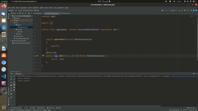Image resolution: width=198 pixels, height=111 pixels.
Task: Select the main tab in Run panel
Action: [19, 73]
